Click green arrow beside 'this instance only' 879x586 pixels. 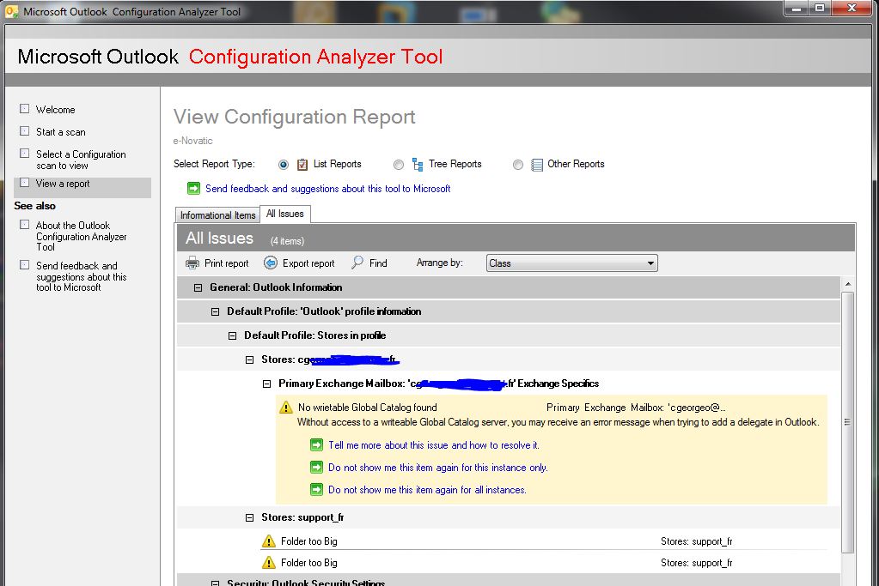(317, 467)
